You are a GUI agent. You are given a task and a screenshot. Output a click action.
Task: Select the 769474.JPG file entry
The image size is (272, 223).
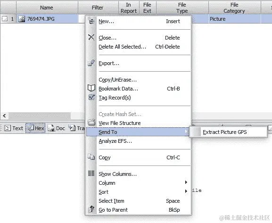point(41,19)
